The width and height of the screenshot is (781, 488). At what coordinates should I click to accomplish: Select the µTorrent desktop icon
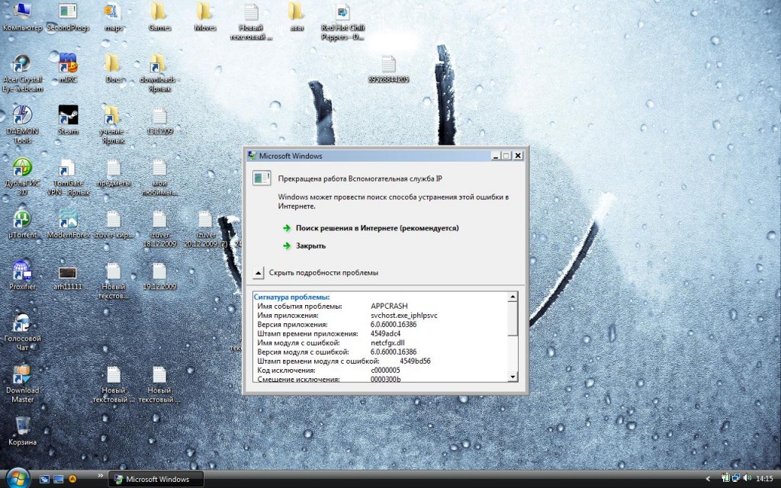[22, 223]
